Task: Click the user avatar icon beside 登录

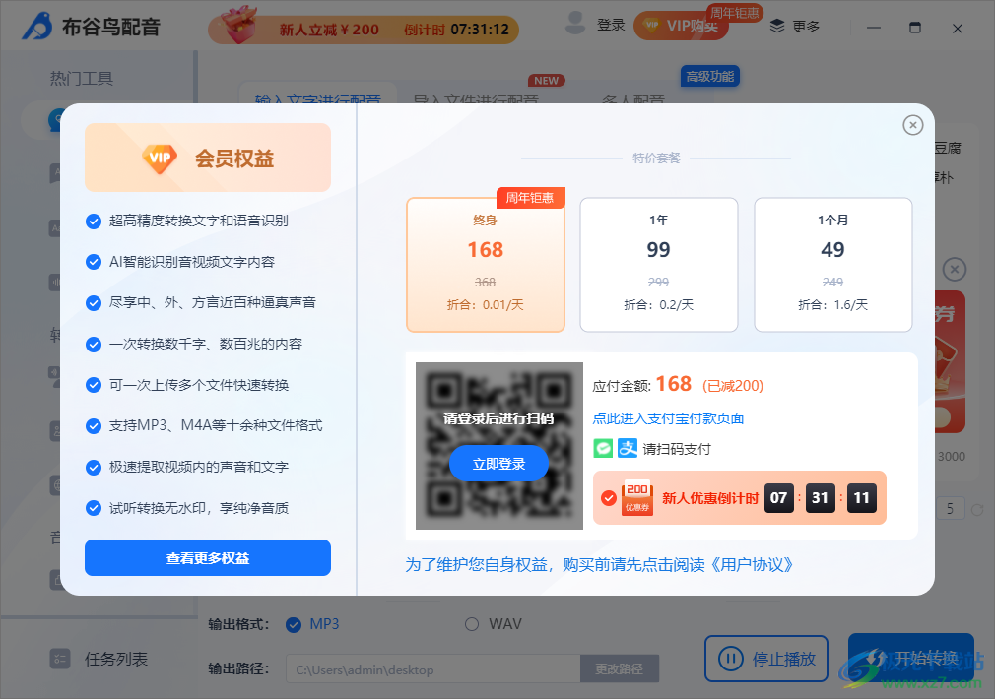Action: (x=574, y=24)
